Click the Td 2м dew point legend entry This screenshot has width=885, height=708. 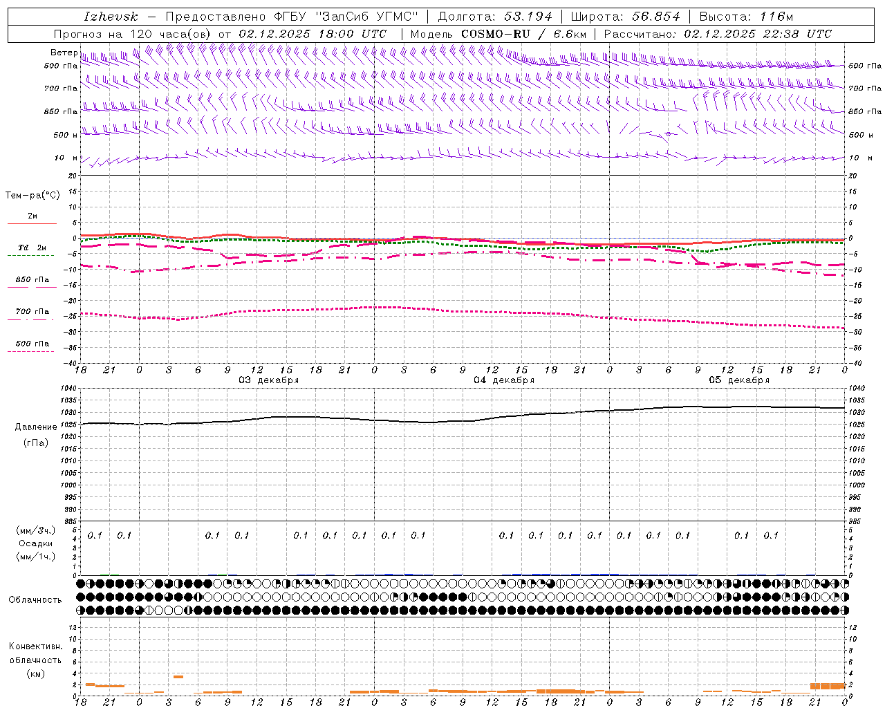click(32, 248)
